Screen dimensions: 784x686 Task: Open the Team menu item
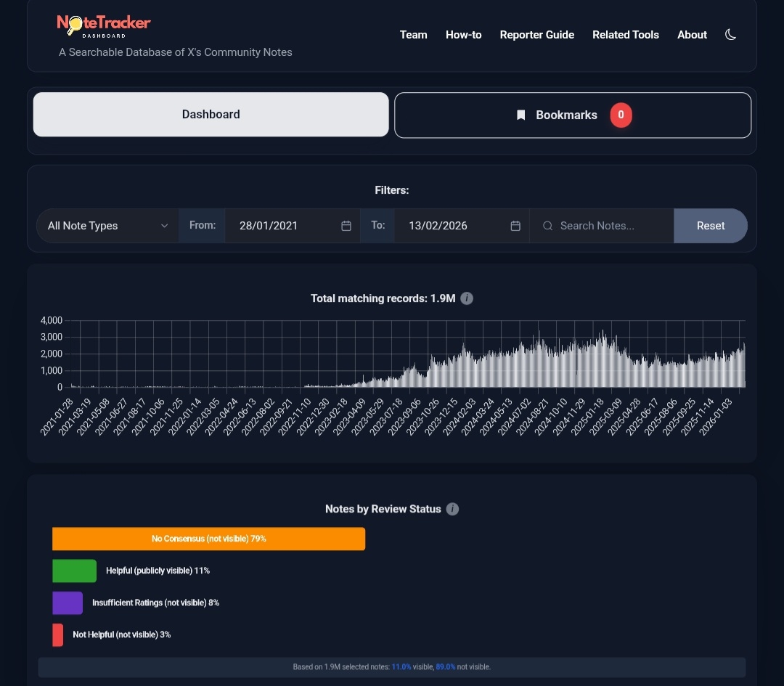point(413,35)
